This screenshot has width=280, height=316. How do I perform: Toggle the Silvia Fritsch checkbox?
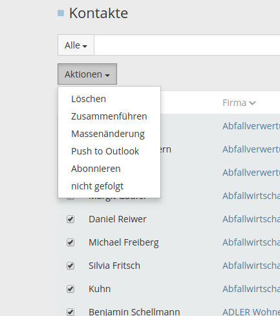click(70, 266)
